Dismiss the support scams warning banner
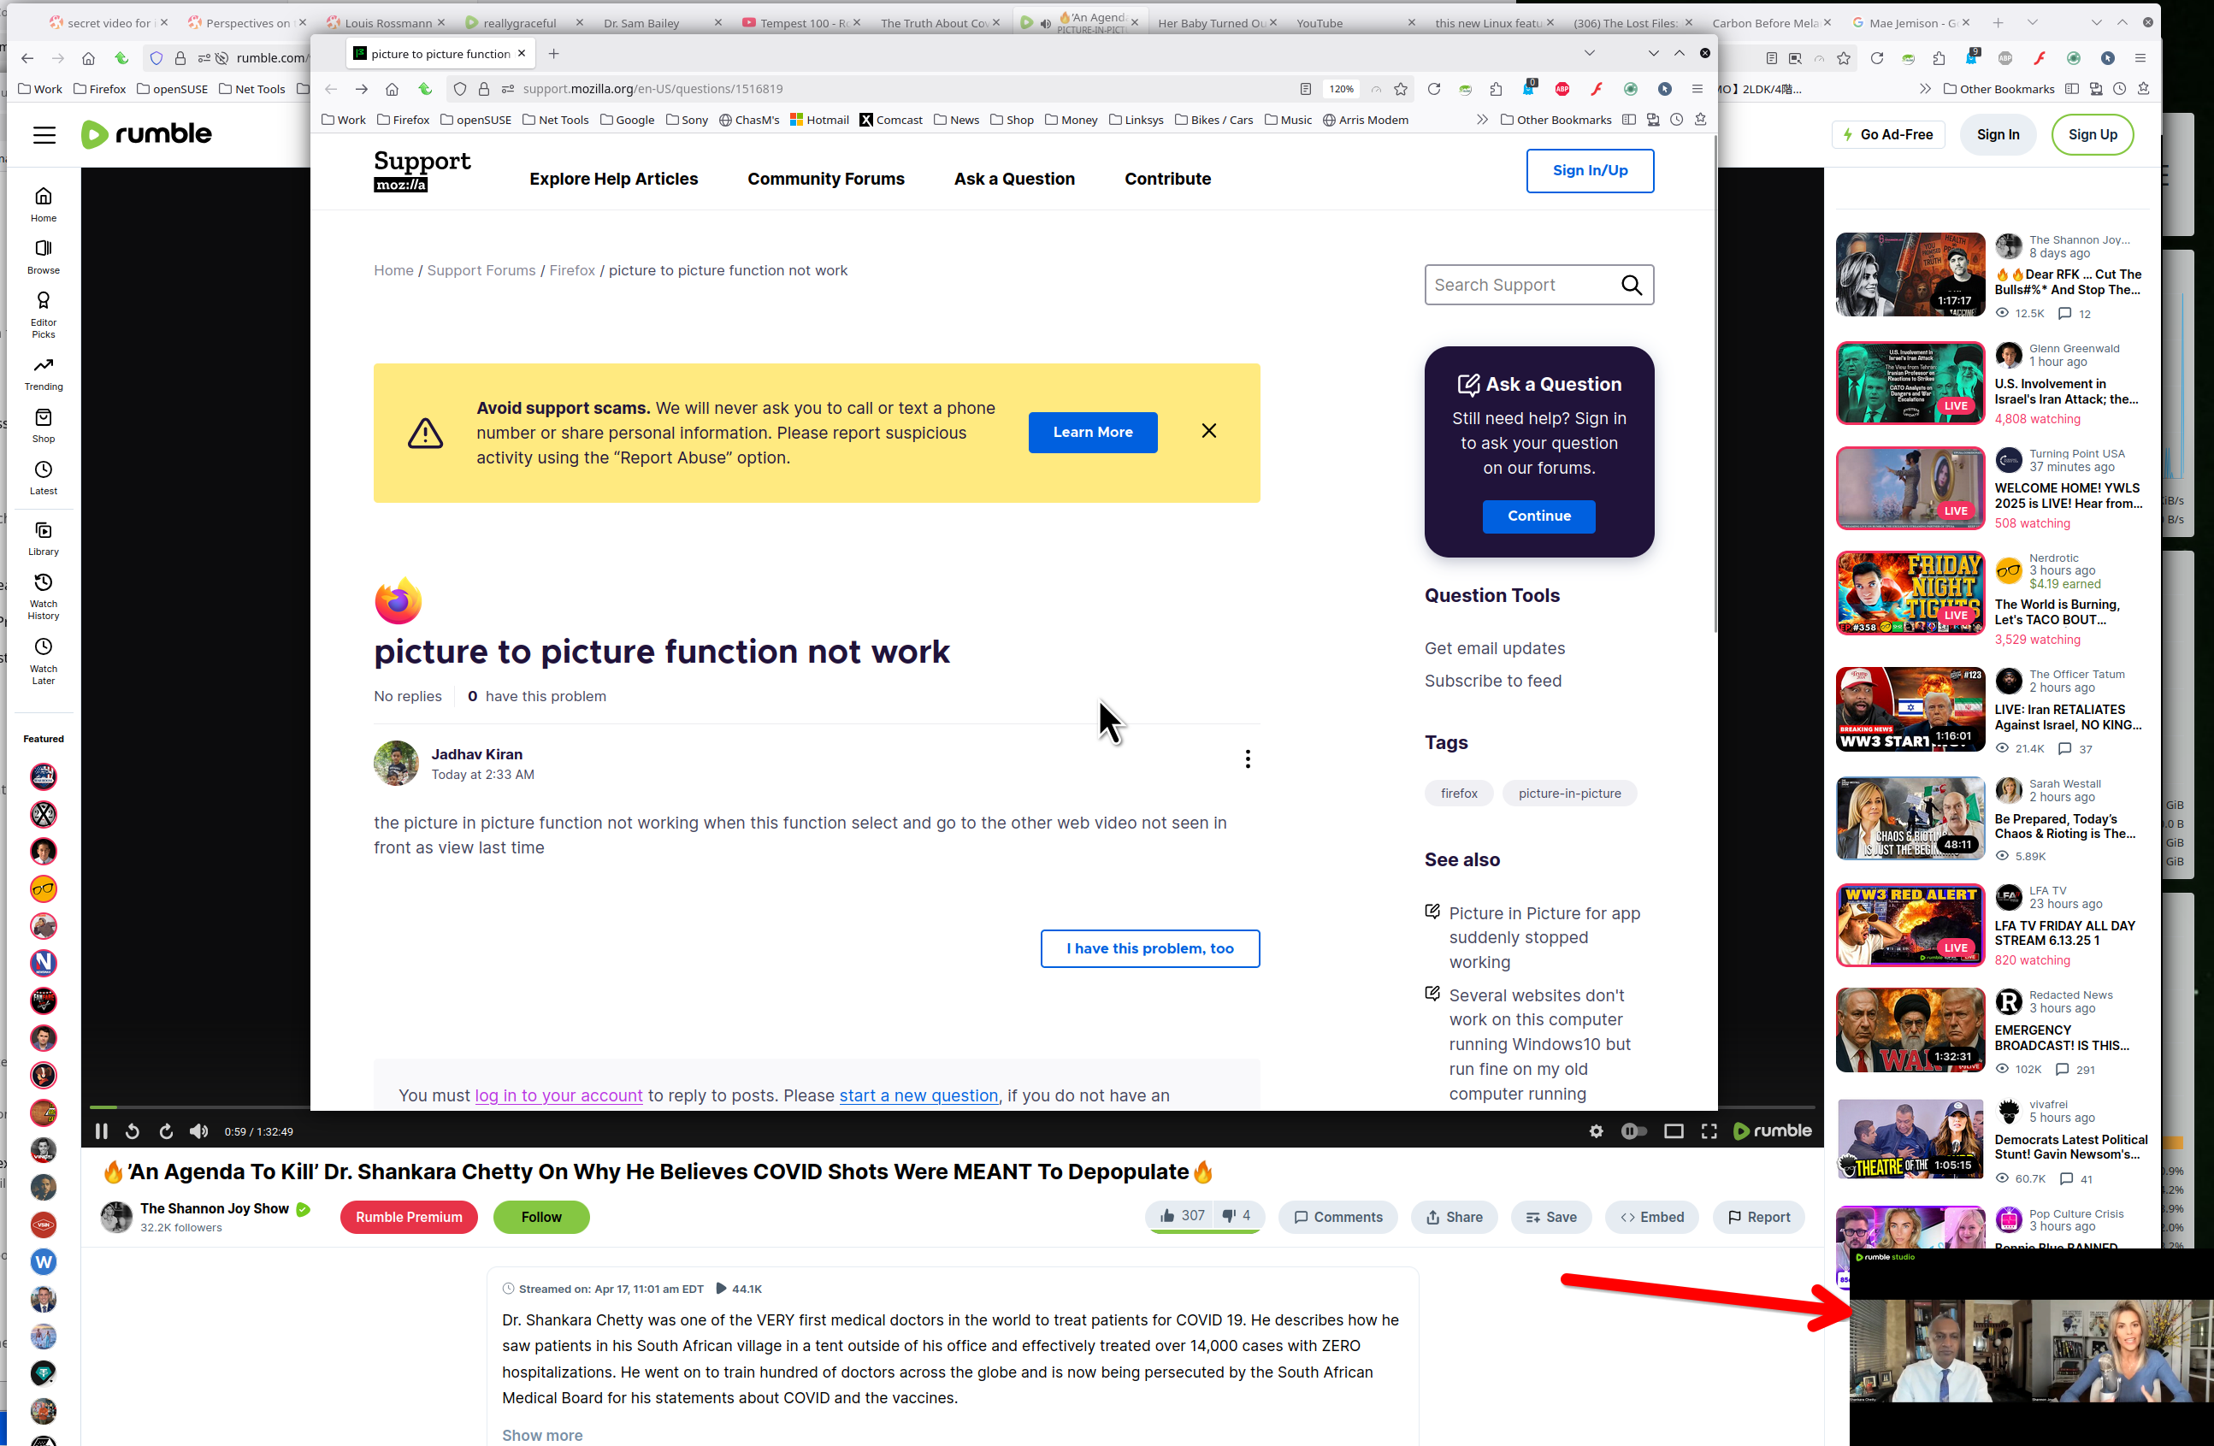Viewport: 2214px width, 1446px height. [x=1209, y=431]
